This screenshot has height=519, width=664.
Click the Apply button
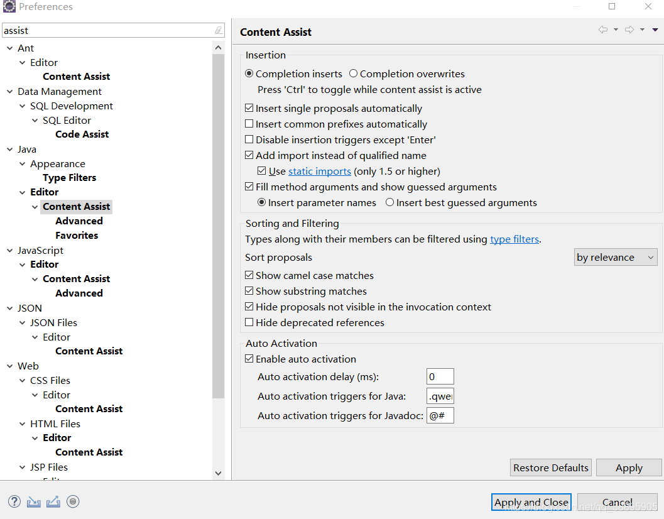629,467
